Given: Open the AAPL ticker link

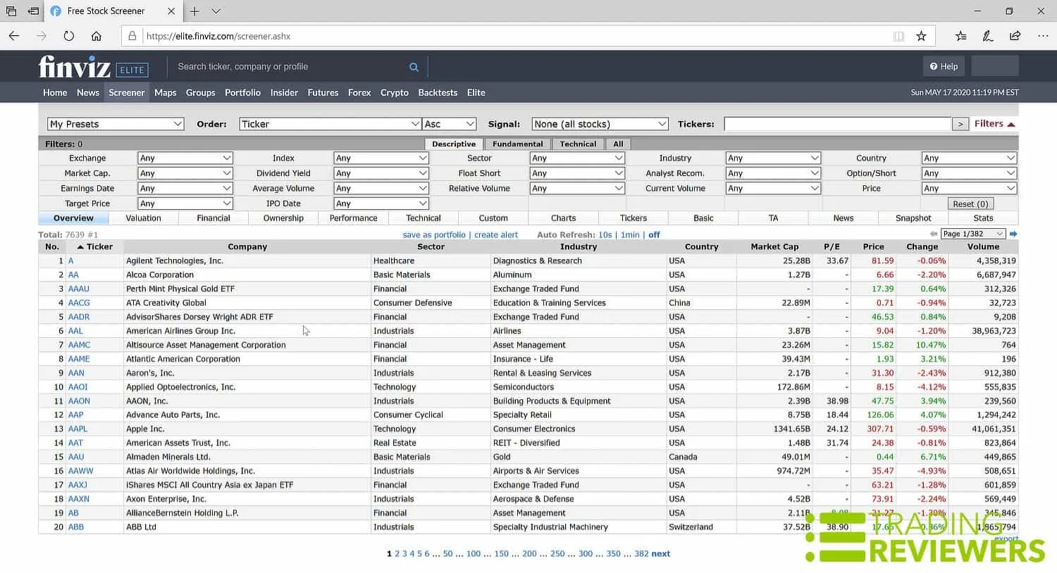Looking at the screenshot, I should 78,429.
